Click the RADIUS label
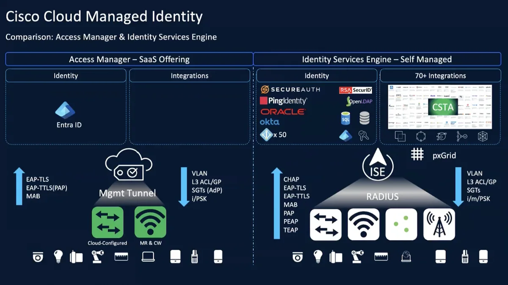Image resolution: width=508 pixels, height=285 pixels. click(x=383, y=197)
